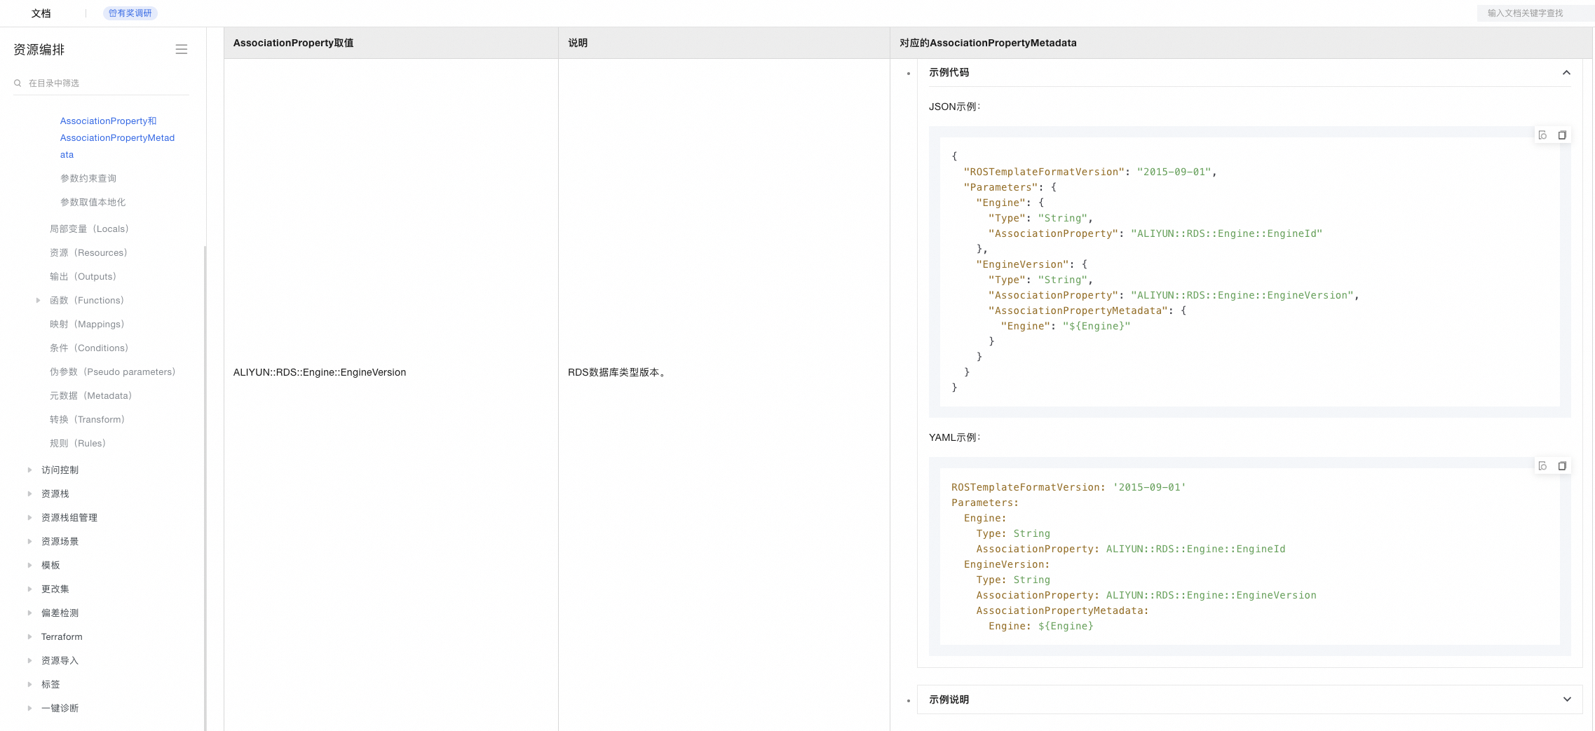
Task: Open the JSON example in the code viewer icon
Action: tap(1542, 135)
